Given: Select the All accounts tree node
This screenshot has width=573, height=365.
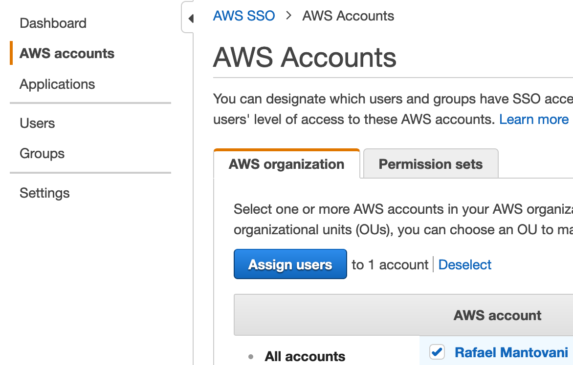Looking at the screenshot, I should (x=305, y=356).
